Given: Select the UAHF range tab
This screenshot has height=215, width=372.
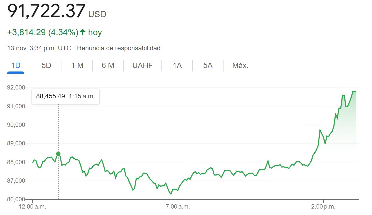Looking at the screenshot, I should tap(143, 65).
